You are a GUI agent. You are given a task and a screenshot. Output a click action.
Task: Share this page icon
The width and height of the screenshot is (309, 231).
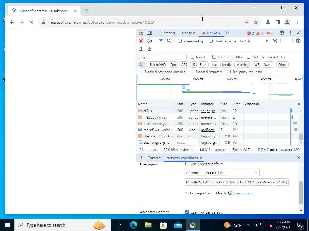pos(246,22)
